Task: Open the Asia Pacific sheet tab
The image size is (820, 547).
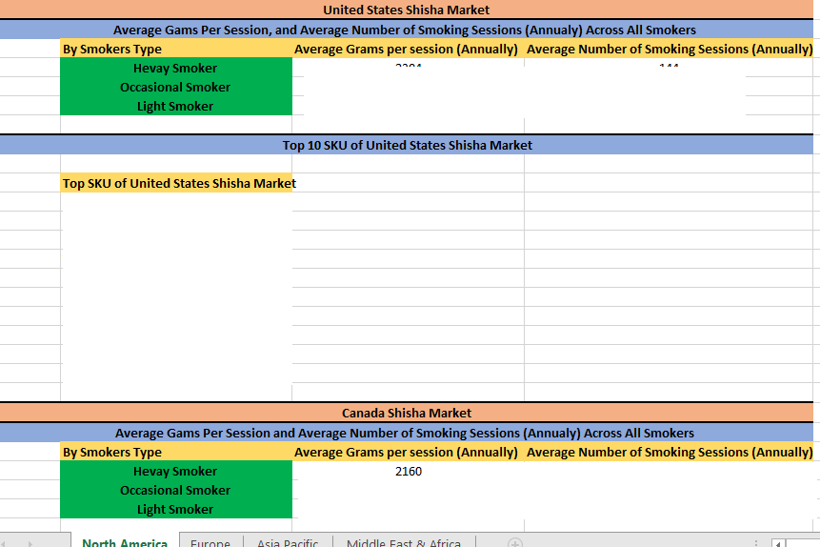Action: (288, 543)
